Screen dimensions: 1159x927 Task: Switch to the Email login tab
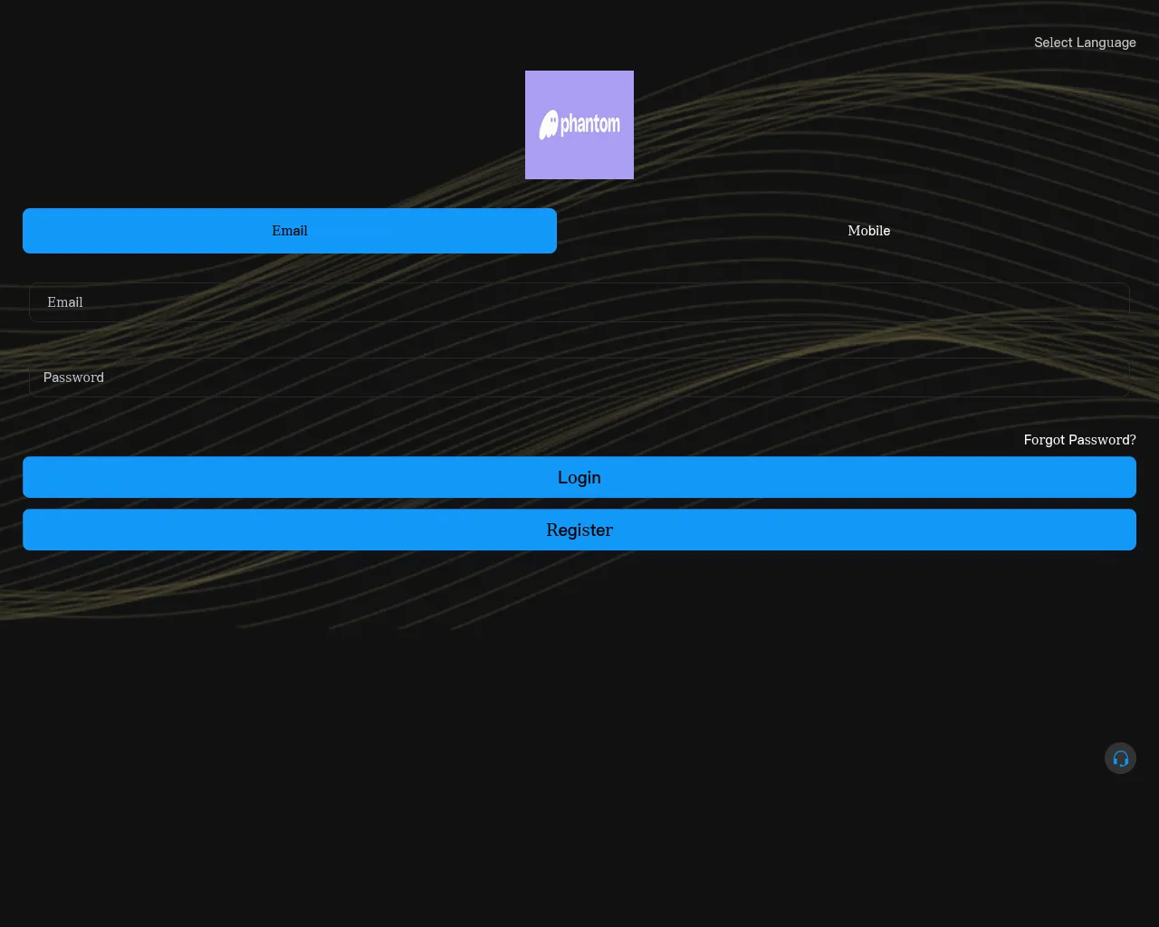(x=290, y=231)
